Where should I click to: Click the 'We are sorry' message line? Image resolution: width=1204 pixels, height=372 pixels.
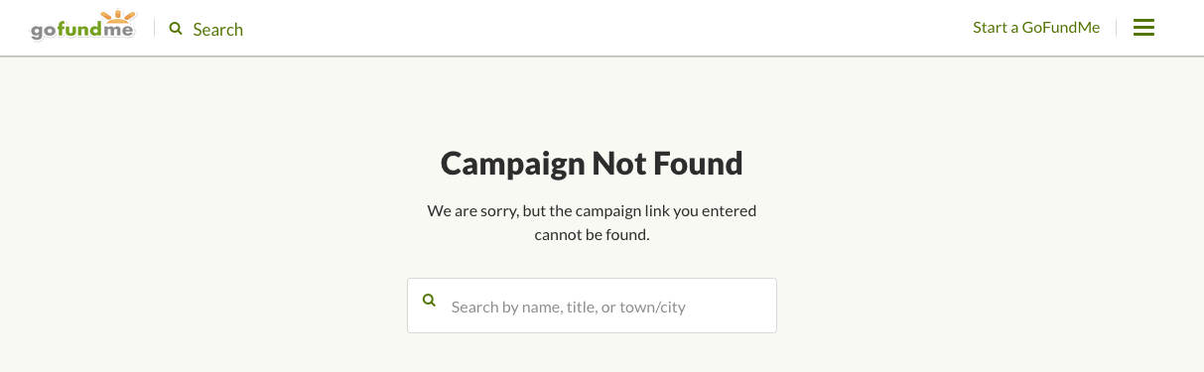point(592,211)
